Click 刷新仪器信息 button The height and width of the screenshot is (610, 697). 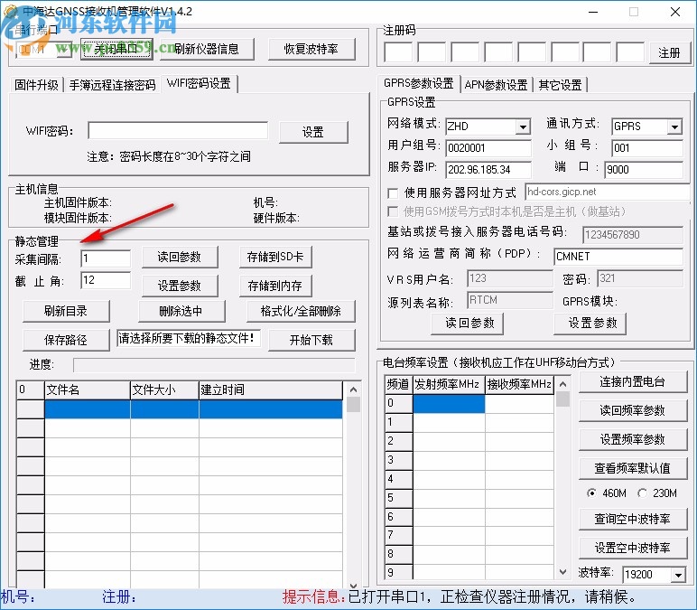click(x=207, y=49)
